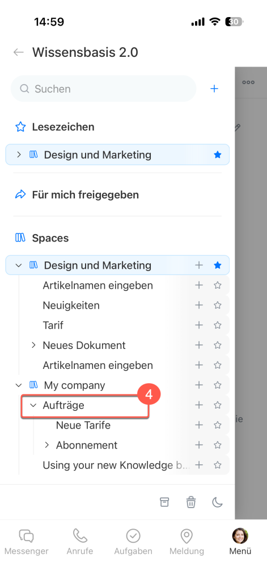Image resolution: width=267 pixels, height=582 pixels.
Task: Open the Messenger tab
Action: 26,542
